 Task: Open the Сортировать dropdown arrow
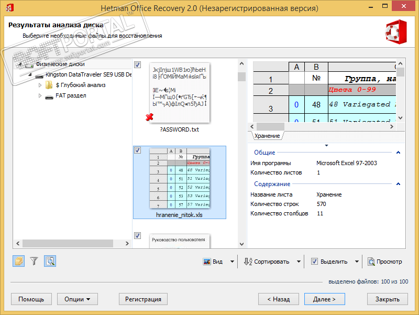(299, 262)
